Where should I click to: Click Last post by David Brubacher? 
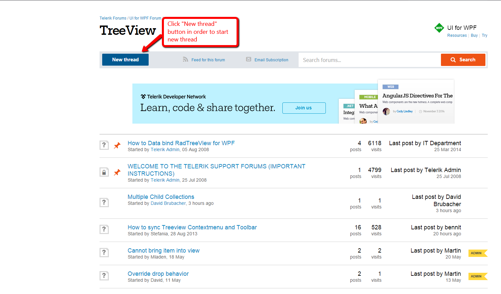pos(436,201)
